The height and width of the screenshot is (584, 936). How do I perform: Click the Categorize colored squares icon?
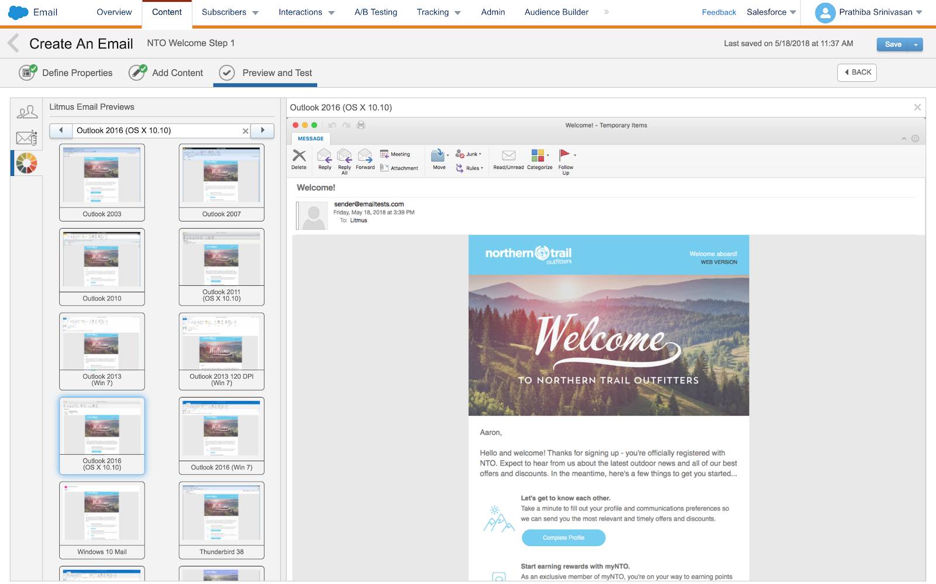click(538, 155)
